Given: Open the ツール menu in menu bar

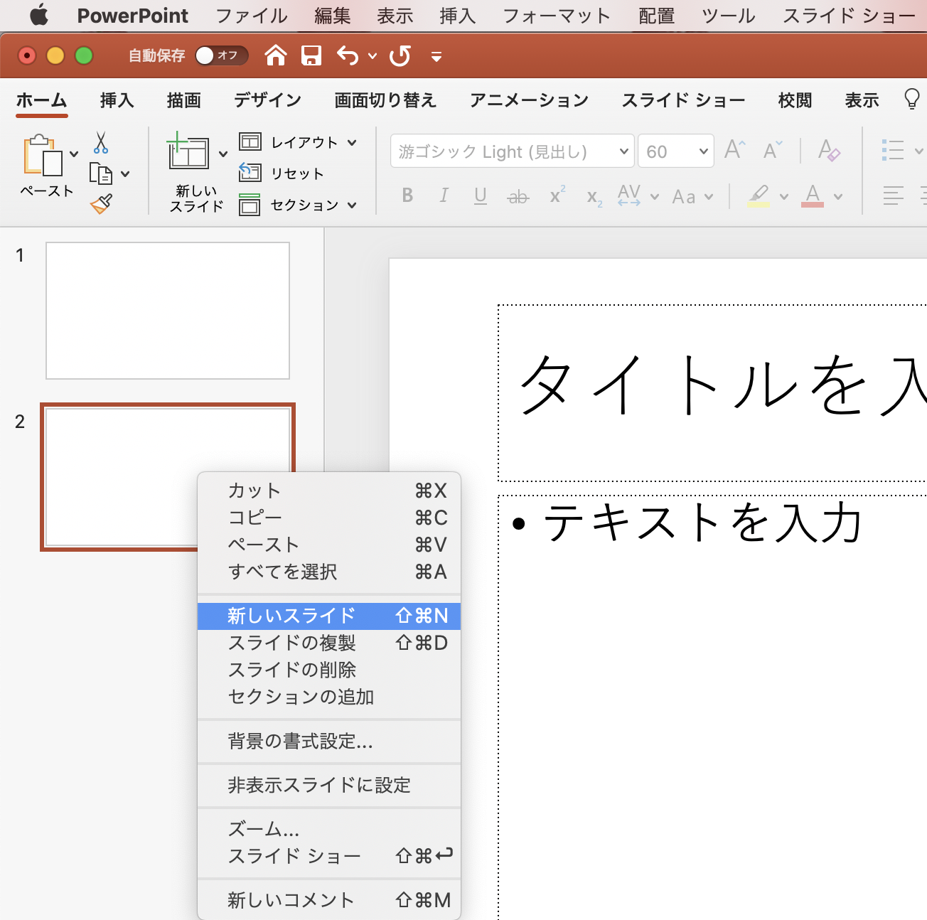Looking at the screenshot, I should click(729, 16).
